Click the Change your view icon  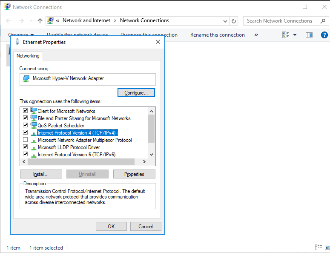(285, 35)
